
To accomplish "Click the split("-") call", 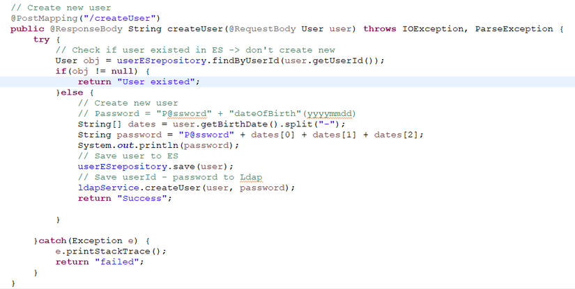I will click(312, 124).
